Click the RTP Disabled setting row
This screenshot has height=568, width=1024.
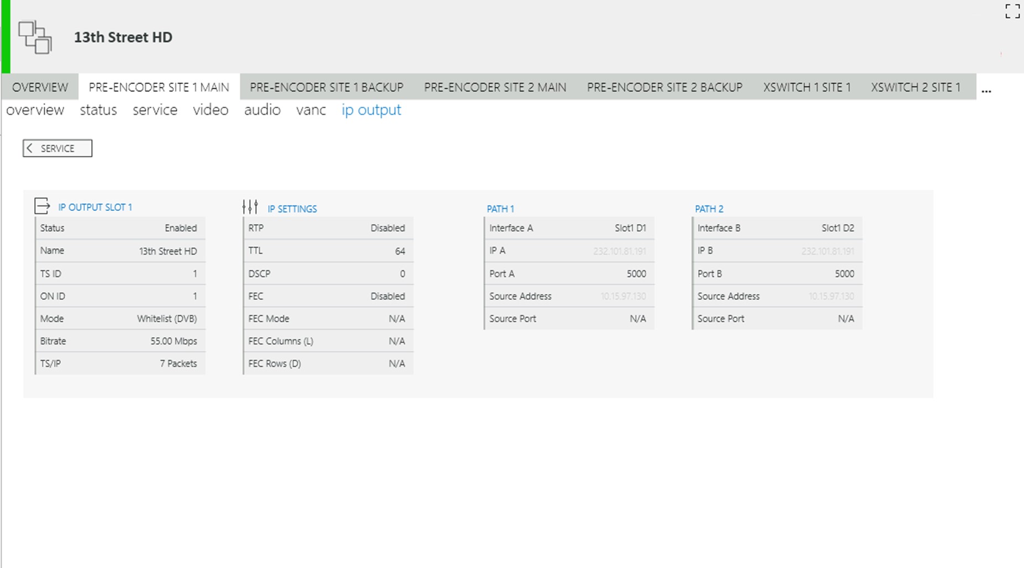tap(328, 228)
